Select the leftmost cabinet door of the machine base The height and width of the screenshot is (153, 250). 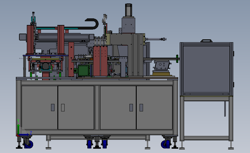(x=40, y=107)
